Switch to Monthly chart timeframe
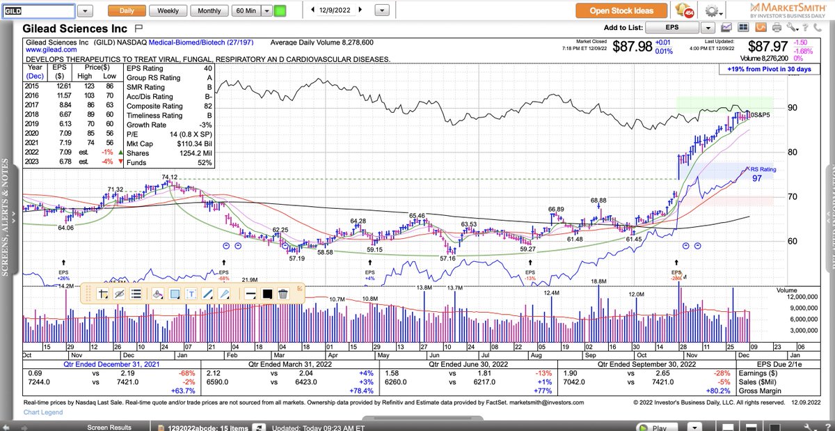Image resolution: width=835 pixels, height=431 pixels. point(209,11)
